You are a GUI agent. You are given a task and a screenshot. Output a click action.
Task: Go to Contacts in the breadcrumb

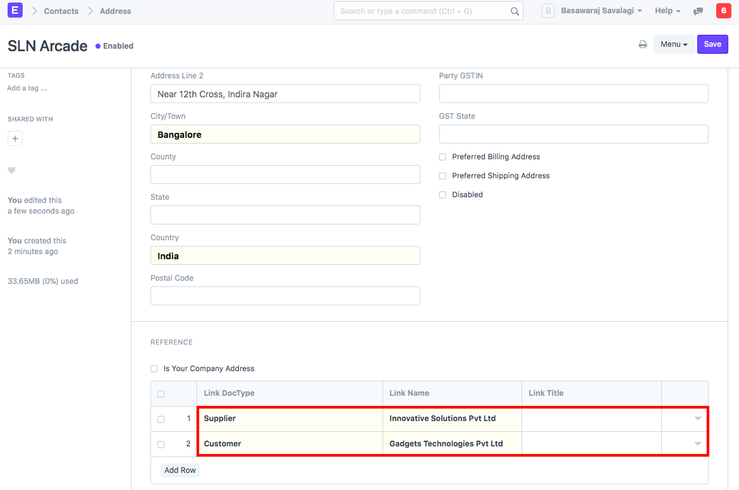pos(61,11)
